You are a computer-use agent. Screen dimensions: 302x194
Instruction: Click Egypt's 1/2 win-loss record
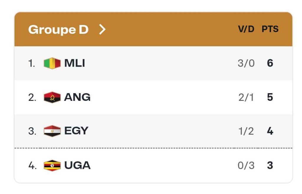click(x=246, y=131)
